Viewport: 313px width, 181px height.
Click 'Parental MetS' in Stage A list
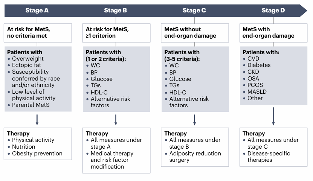31,105
